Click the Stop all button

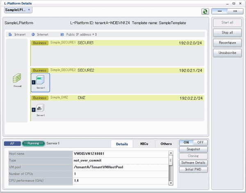227,32
